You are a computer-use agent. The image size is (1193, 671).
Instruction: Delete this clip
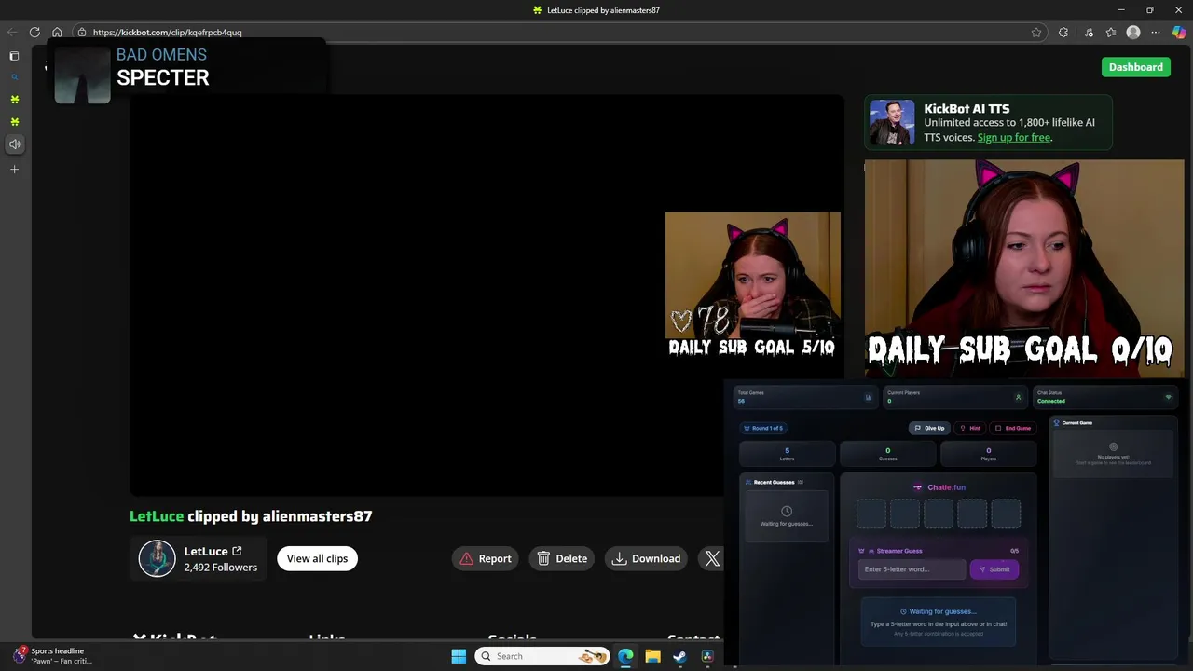[562, 558]
